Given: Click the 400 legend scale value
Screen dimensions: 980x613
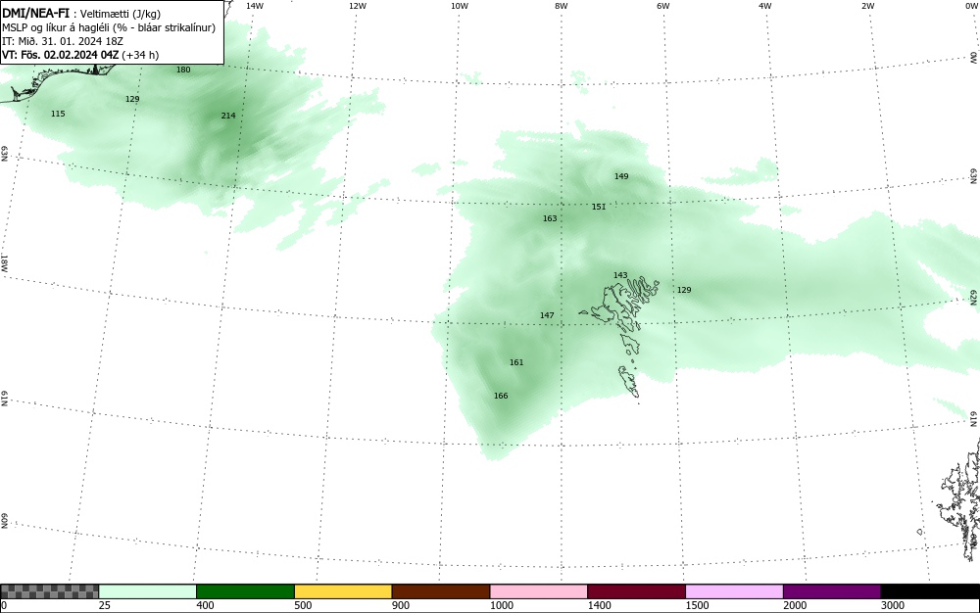Looking at the screenshot, I should coord(205,605).
